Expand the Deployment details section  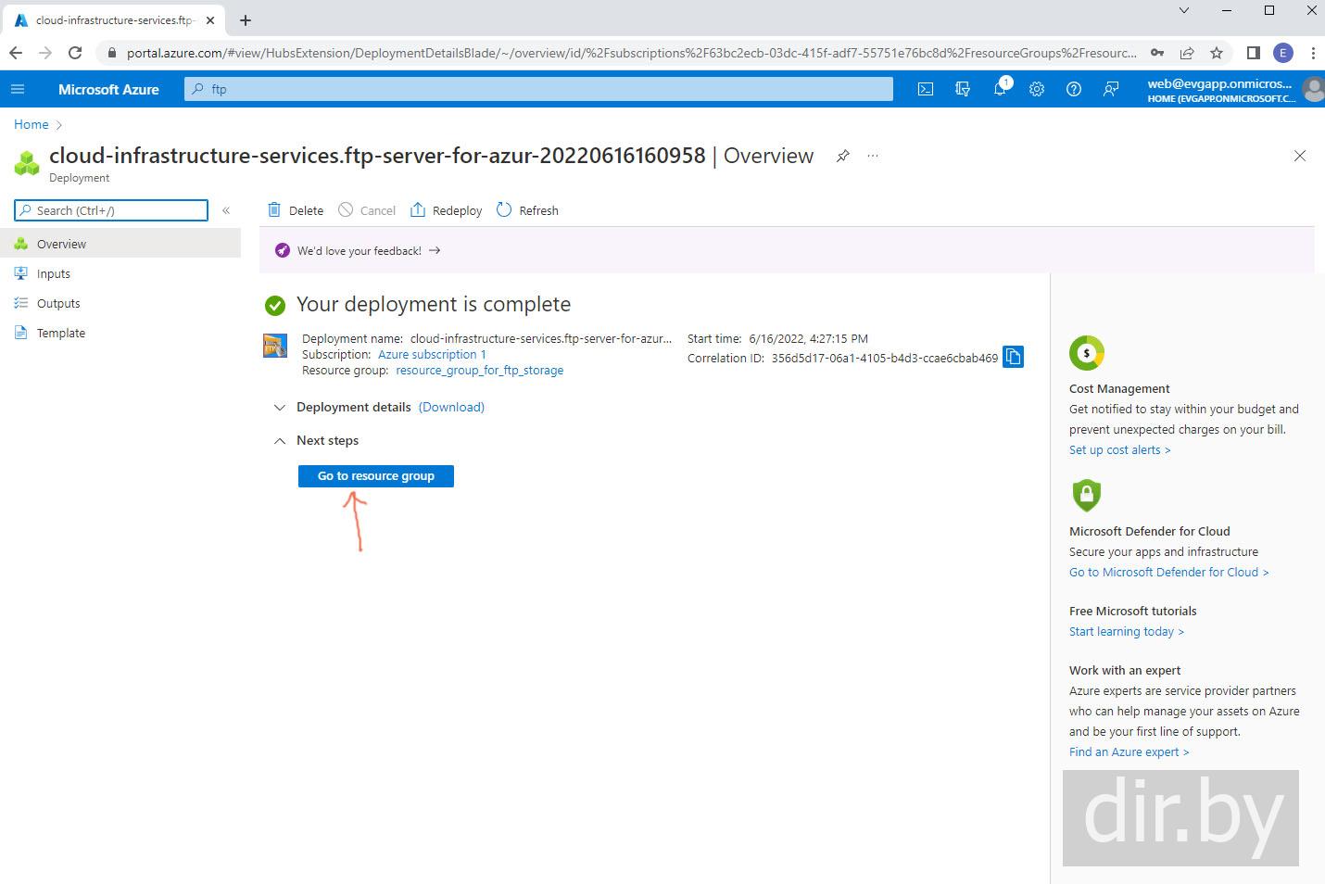280,408
